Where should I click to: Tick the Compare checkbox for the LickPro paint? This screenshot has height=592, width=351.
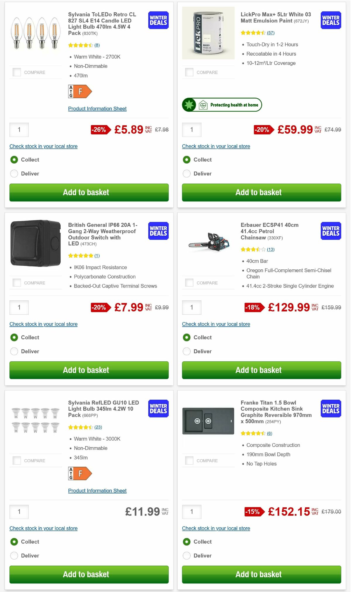point(189,72)
